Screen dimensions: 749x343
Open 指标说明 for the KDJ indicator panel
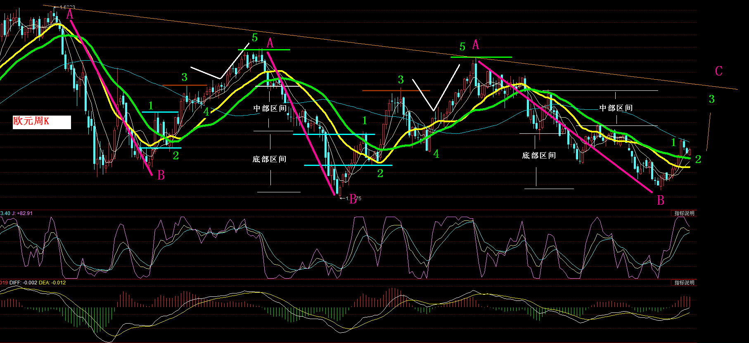(684, 213)
